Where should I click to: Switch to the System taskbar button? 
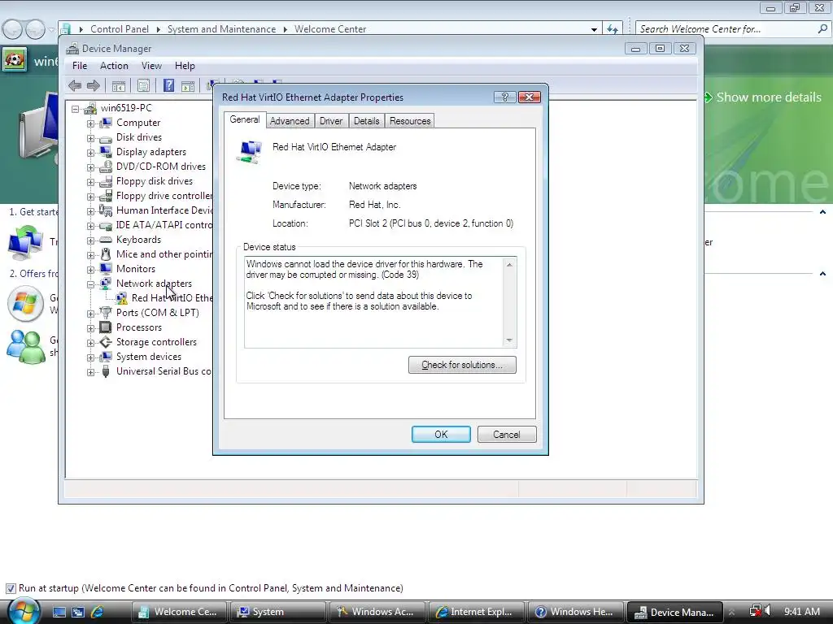pyautogui.click(x=277, y=612)
